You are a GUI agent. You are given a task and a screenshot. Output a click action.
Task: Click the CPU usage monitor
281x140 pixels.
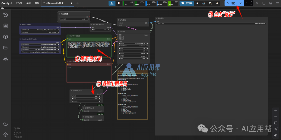129,3
